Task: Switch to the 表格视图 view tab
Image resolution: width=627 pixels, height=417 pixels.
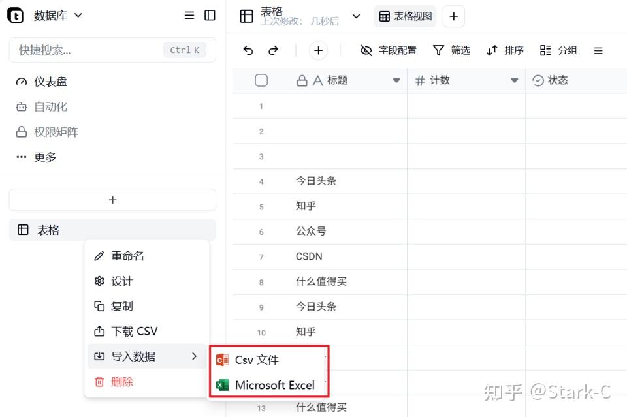Action: [405, 16]
